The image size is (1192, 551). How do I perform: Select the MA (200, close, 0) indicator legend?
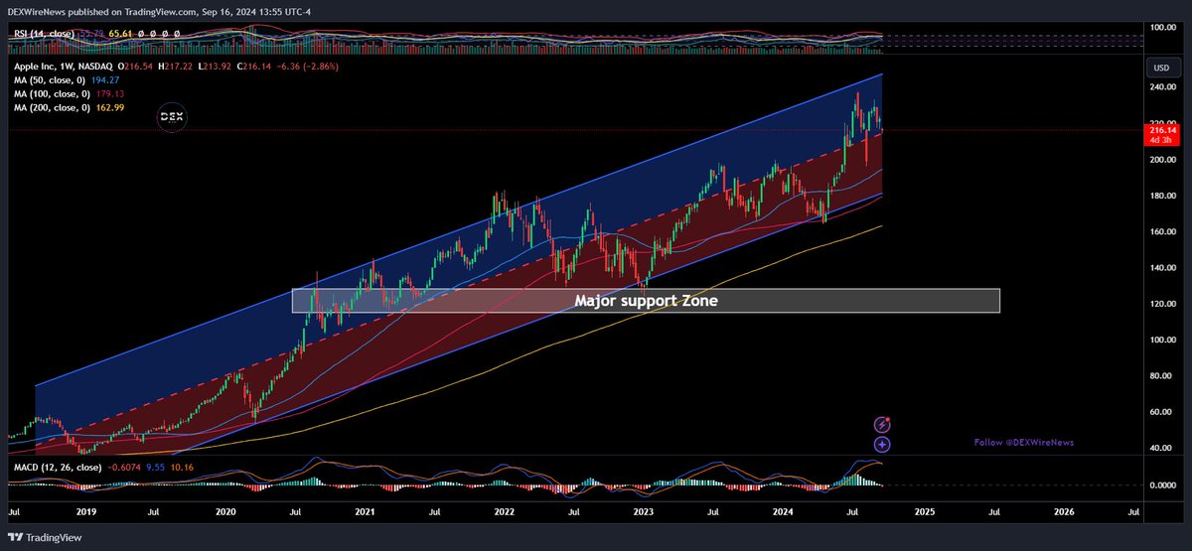pyautogui.click(x=52, y=106)
